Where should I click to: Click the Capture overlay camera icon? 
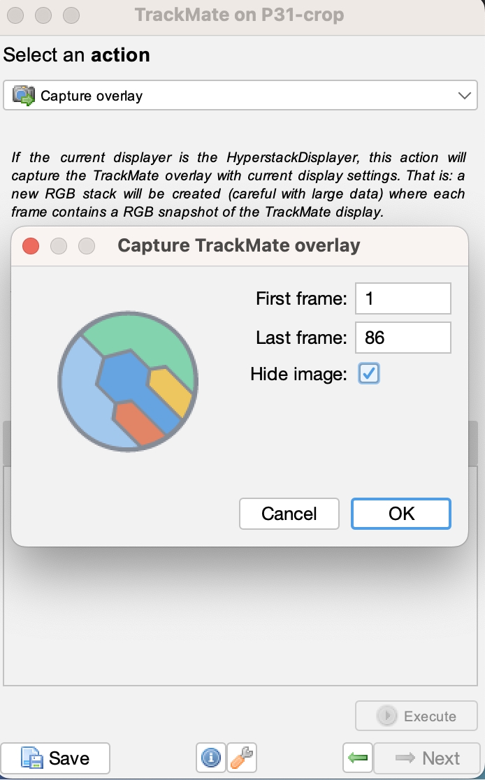[x=22, y=95]
